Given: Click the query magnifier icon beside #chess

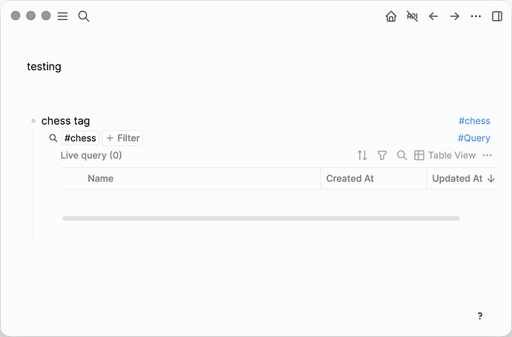Looking at the screenshot, I should point(53,138).
